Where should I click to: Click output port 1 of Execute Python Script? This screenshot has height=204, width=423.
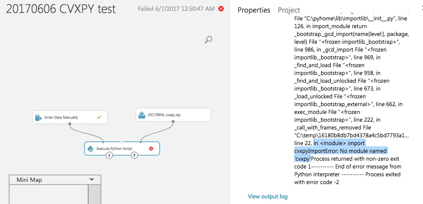109,155
